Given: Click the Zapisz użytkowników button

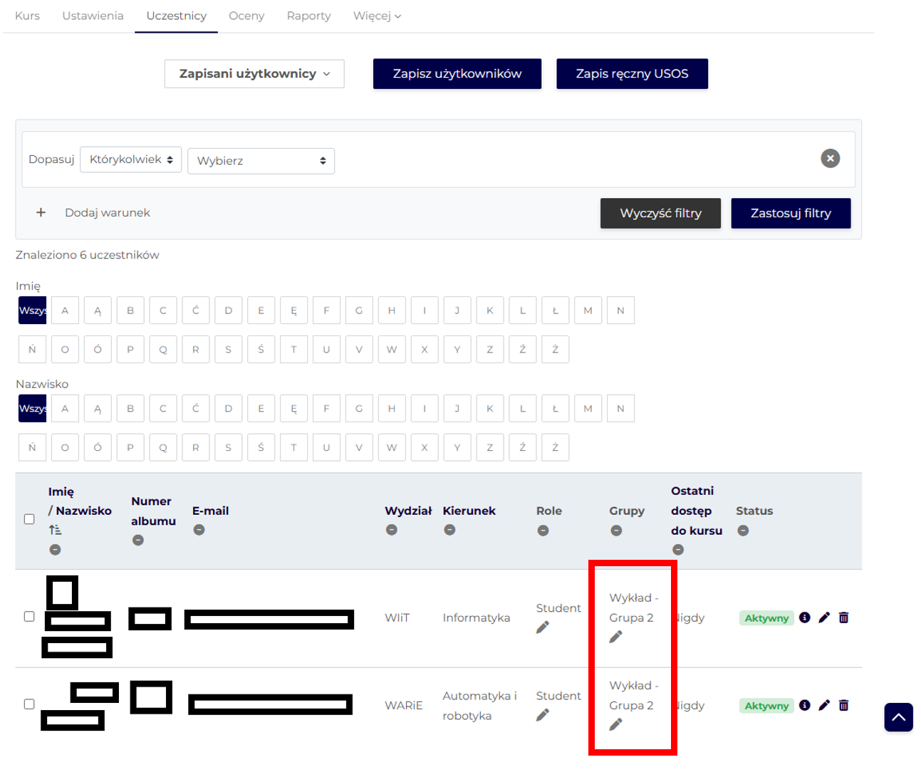Looking at the screenshot, I should (x=457, y=74).
